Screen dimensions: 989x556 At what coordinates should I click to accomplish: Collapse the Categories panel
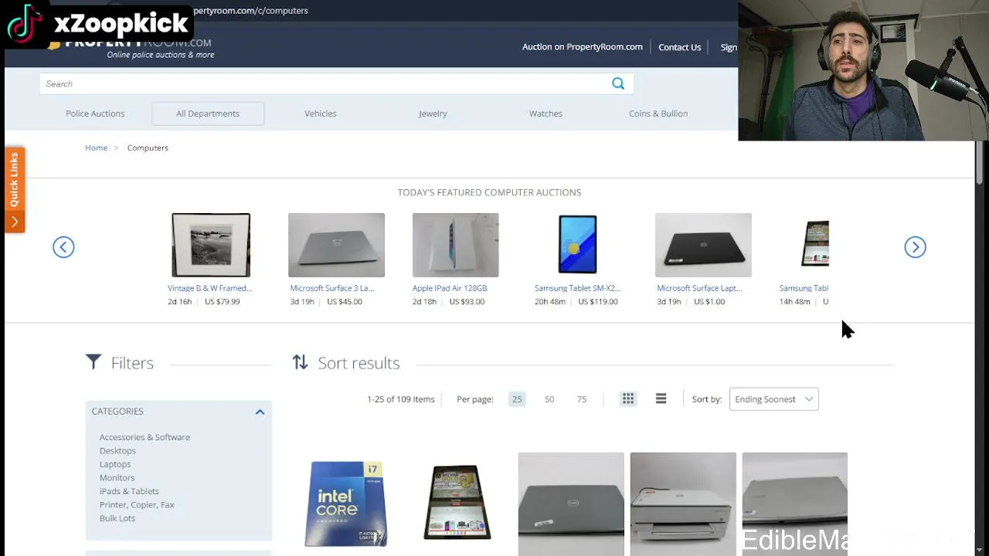tap(260, 412)
